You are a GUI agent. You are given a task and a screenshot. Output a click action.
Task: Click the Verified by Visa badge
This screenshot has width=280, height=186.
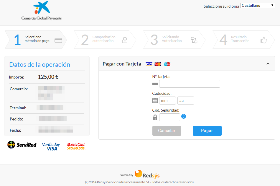tap(51, 146)
